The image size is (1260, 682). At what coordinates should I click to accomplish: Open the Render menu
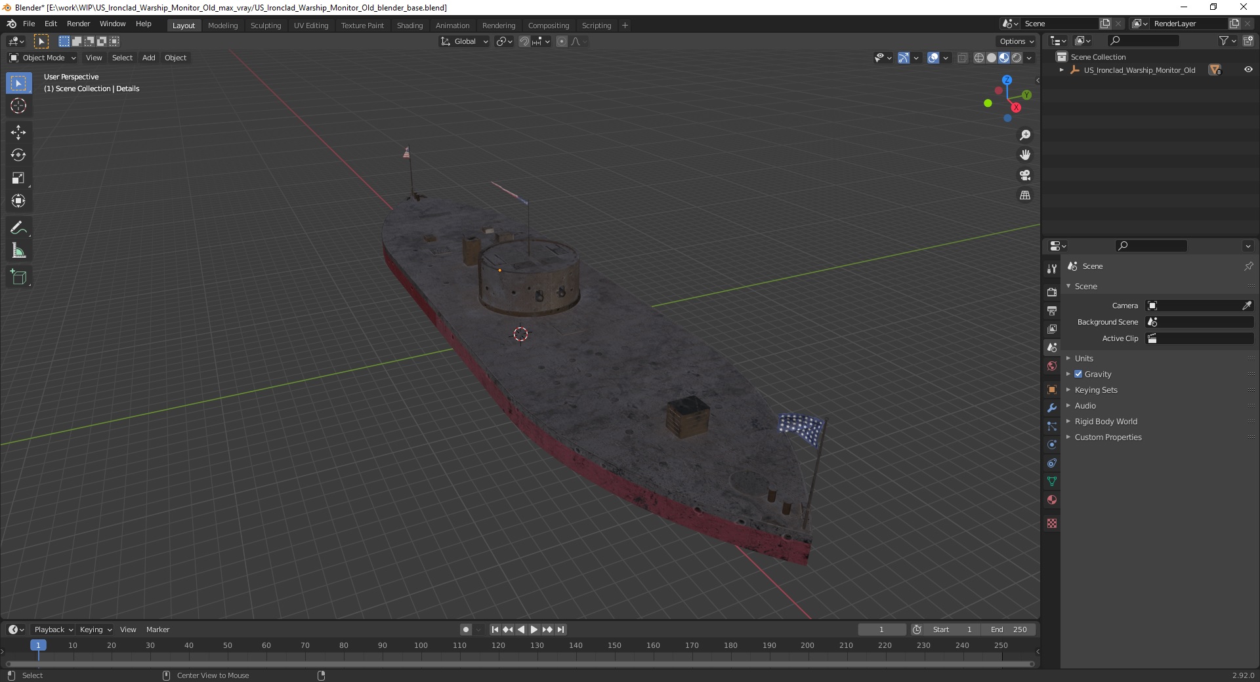(x=78, y=24)
